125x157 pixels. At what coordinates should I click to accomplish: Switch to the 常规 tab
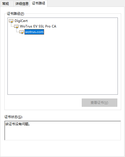tap(6, 4)
